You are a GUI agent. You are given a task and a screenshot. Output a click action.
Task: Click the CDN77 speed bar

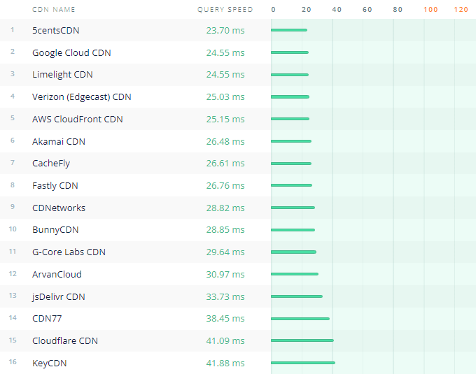click(x=300, y=319)
